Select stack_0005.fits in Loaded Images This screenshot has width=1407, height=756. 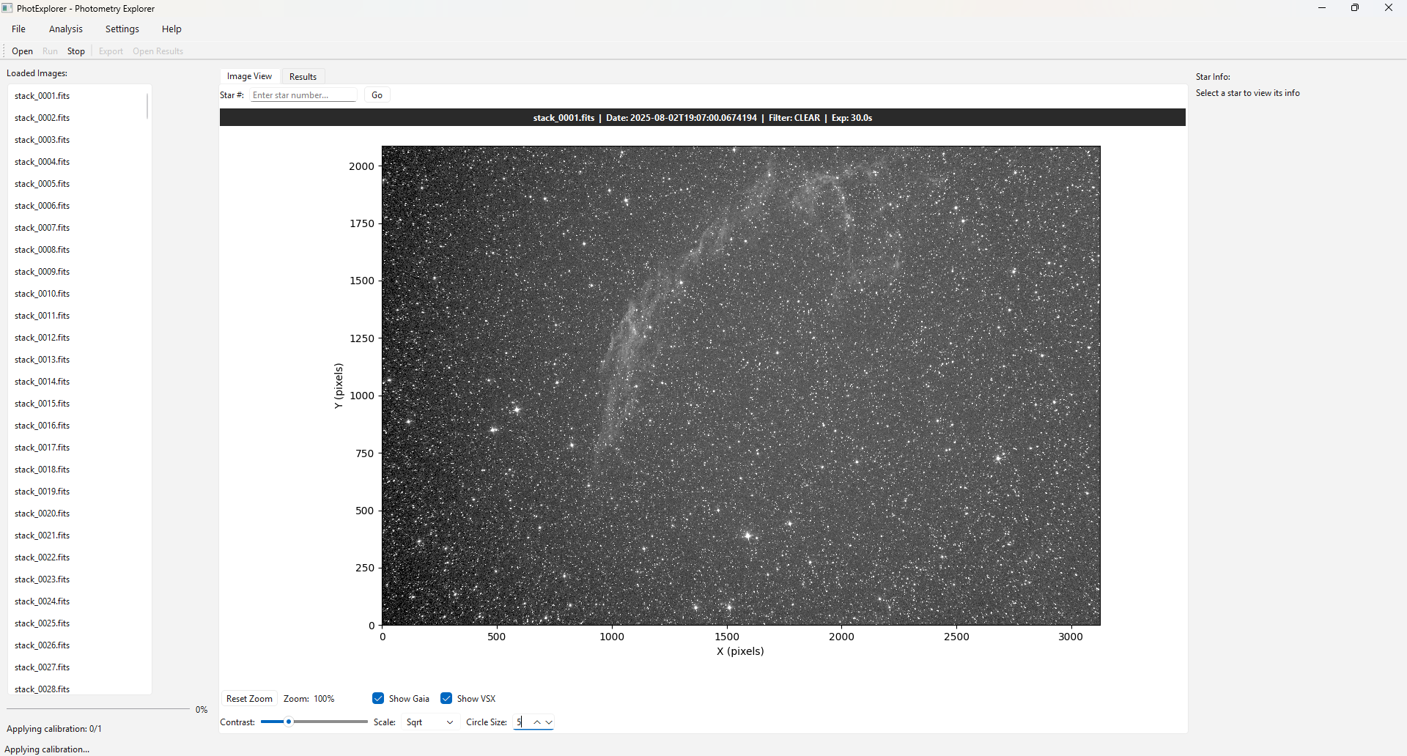tap(43, 184)
